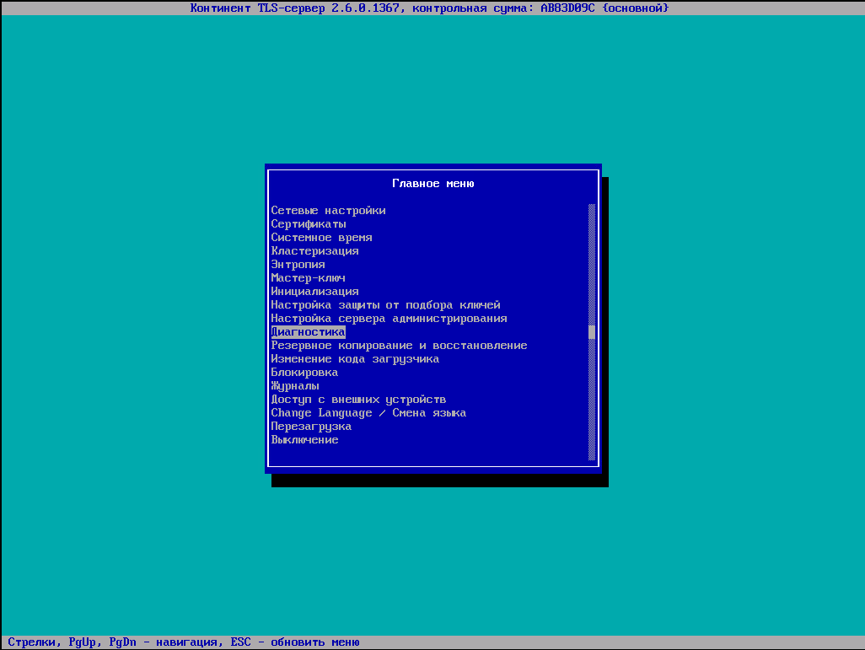The image size is (865, 650).
Task: Select Изменение кода загрузчика
Action: [x=355, y=359]
